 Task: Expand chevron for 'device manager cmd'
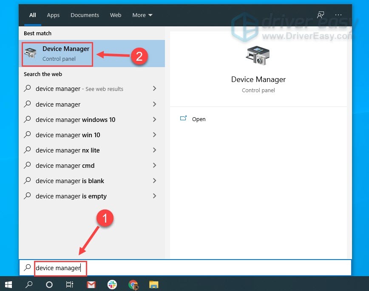pyautogui.click(x=154, y=165)
